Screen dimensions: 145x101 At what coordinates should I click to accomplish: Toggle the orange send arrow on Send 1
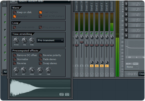click(x=92, y=66)
